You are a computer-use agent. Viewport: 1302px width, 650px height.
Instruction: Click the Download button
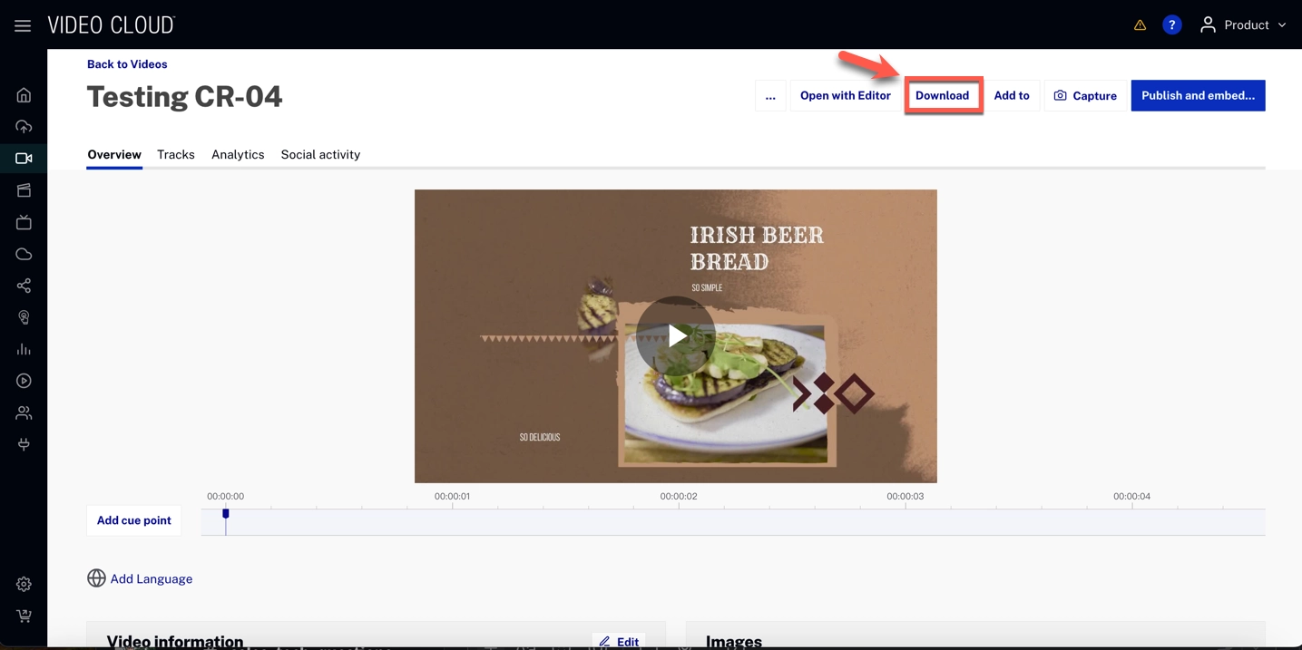coord(942,96)
